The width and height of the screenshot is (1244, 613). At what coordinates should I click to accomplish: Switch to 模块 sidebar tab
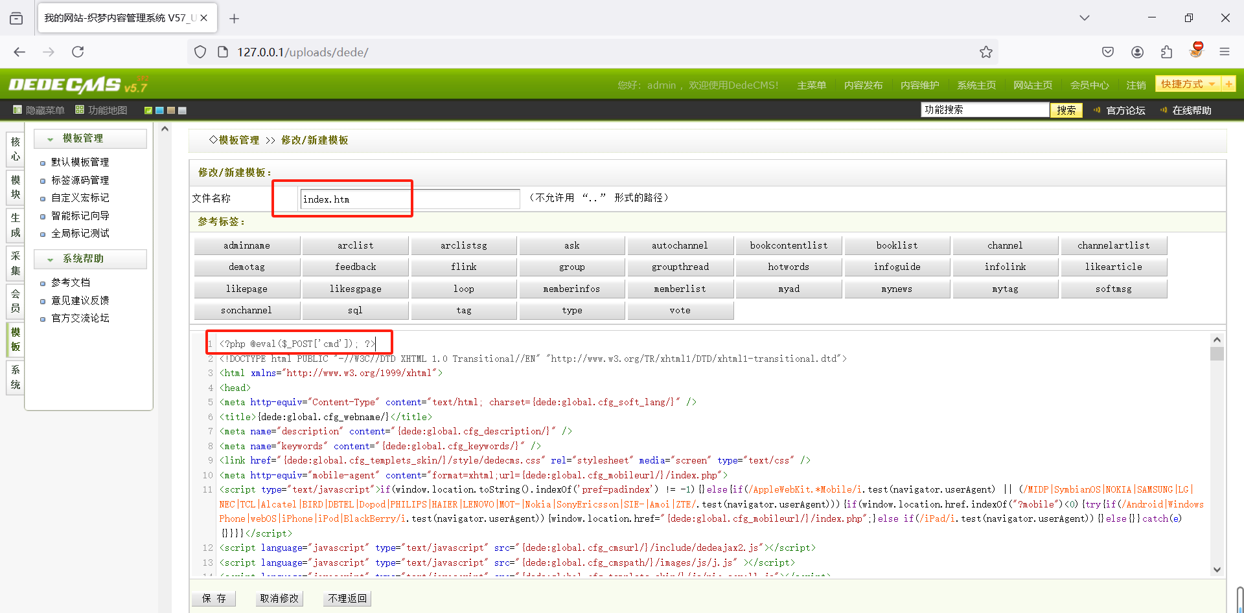[16, 187]
